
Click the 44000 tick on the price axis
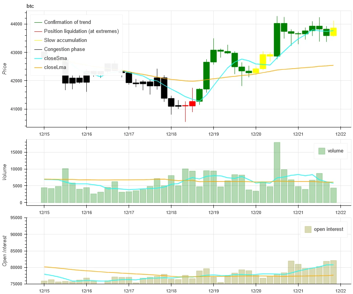[16, 24]
